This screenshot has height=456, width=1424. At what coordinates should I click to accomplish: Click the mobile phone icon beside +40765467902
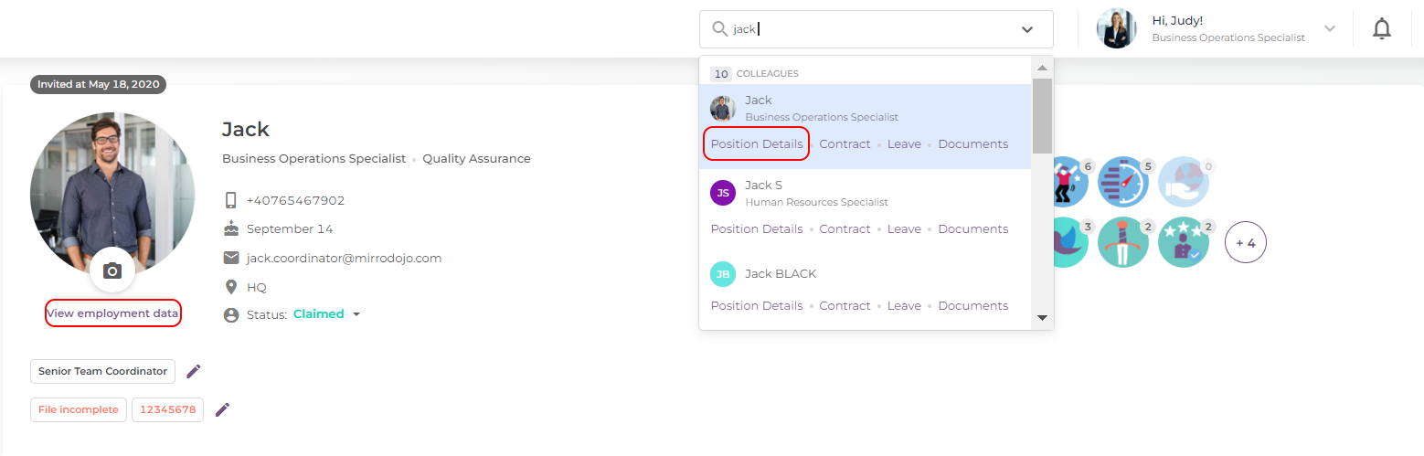tap(231, 200)
